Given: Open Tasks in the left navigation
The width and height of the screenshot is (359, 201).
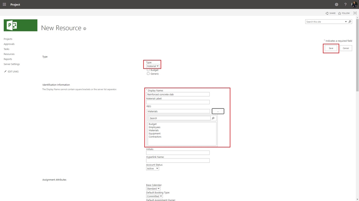Looking at the screenshot, I should (6, 49).
